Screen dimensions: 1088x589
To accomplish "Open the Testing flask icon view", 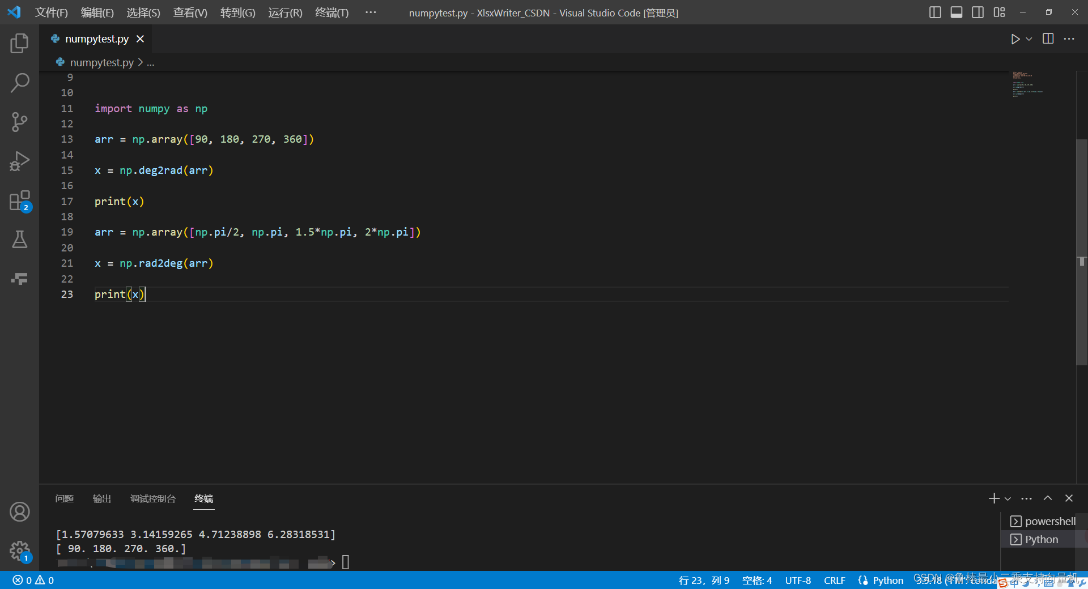I will pyautogui.click(x=19, y=240).
